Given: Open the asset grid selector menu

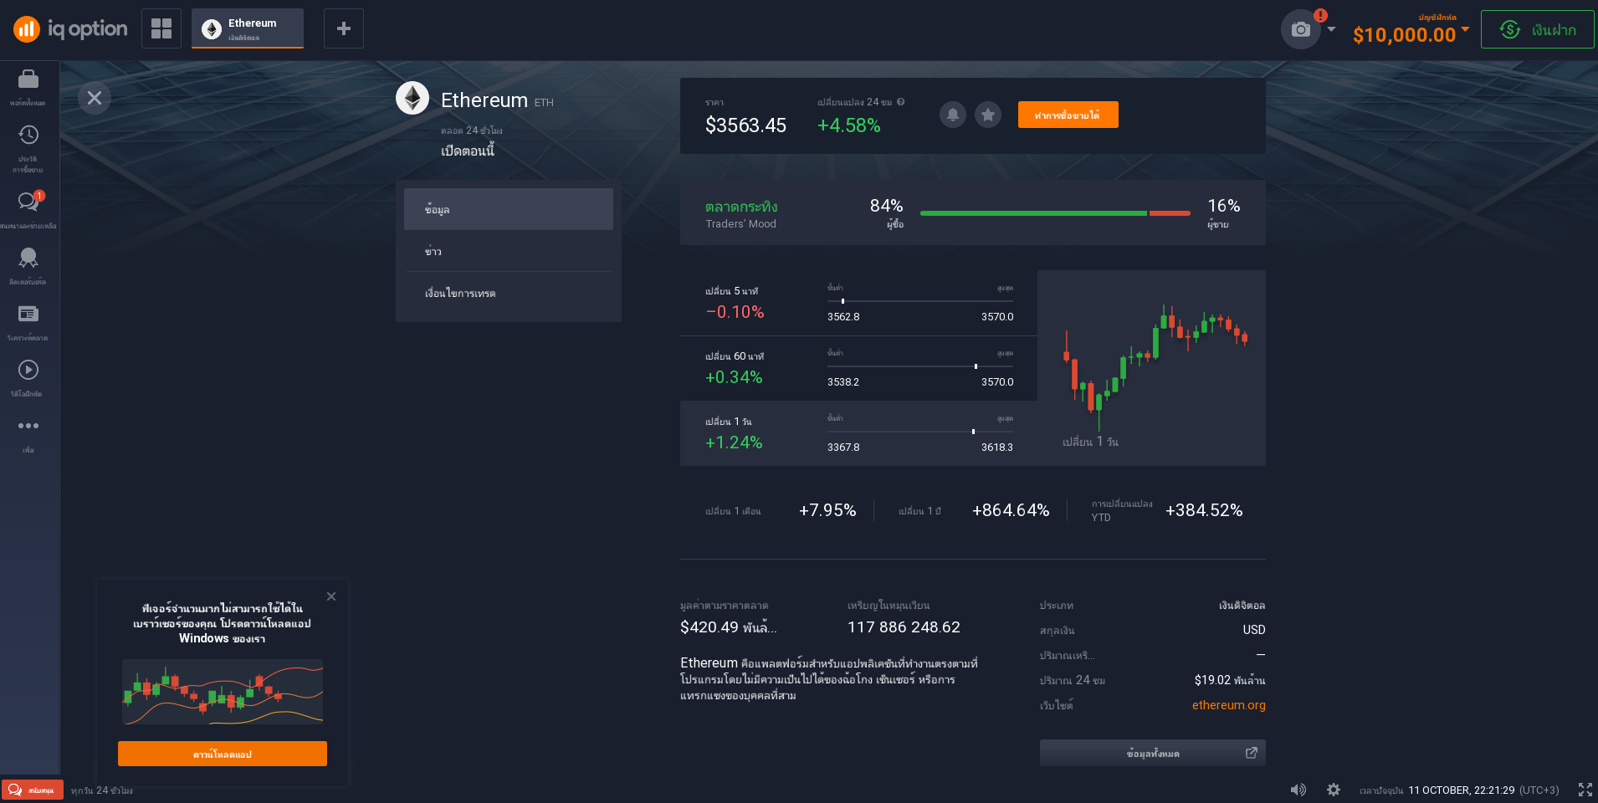Looking at the screenshot, I should click(x=161, y=28).
